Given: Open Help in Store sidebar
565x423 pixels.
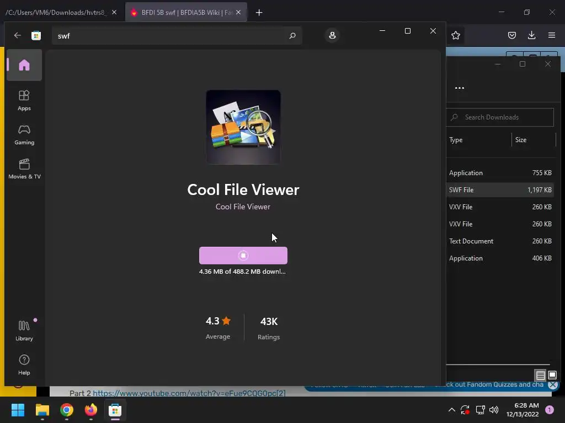Looking at the screenshot, I should [x=24, y=365].
